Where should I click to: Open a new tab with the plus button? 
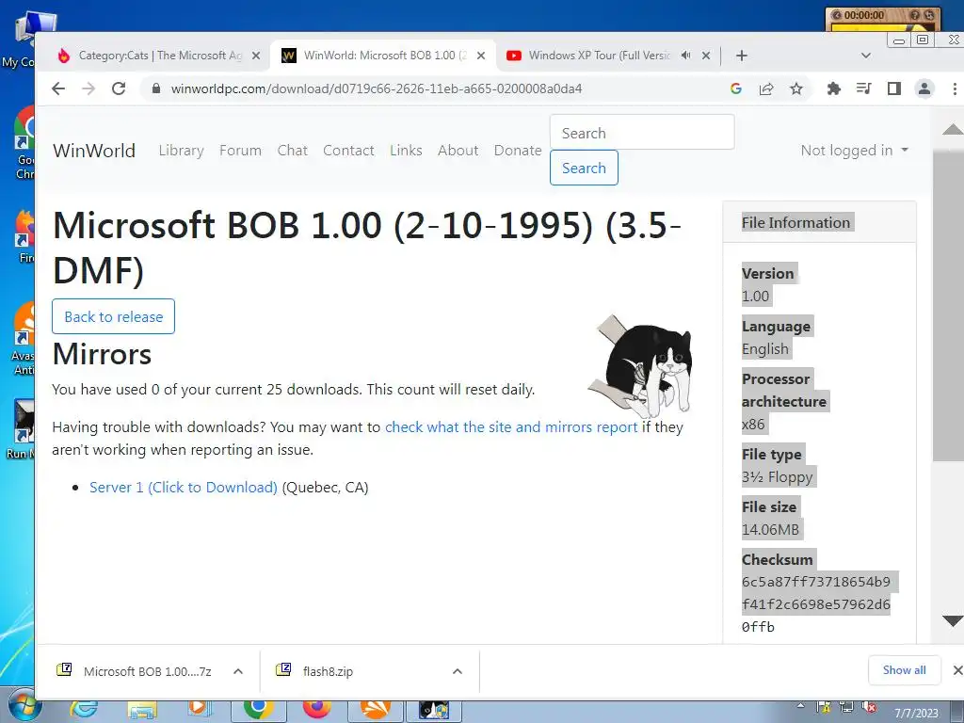[742, 56]
